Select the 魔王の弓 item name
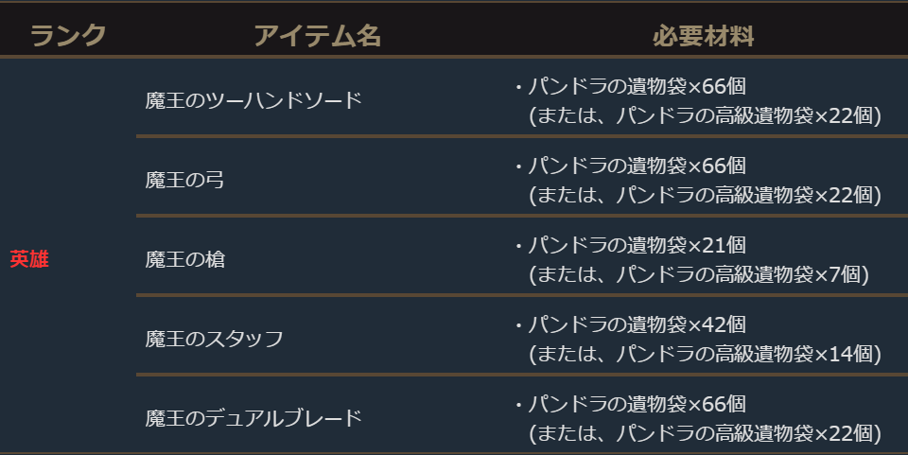 coord(185,180)
